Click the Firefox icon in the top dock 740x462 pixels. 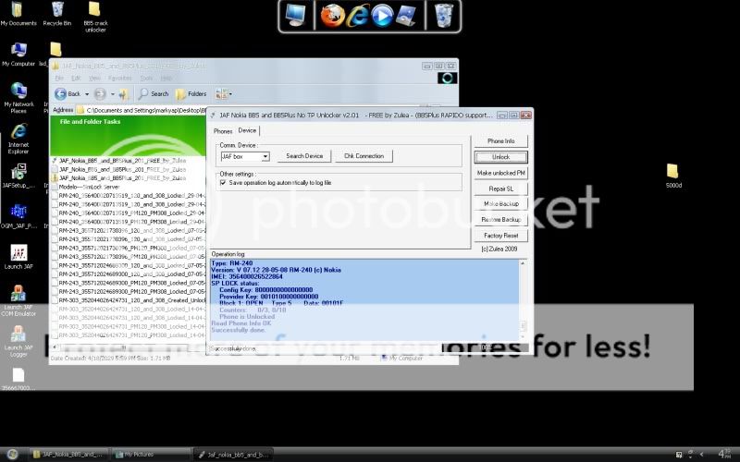pyautogui.click(x=332, y=15)
